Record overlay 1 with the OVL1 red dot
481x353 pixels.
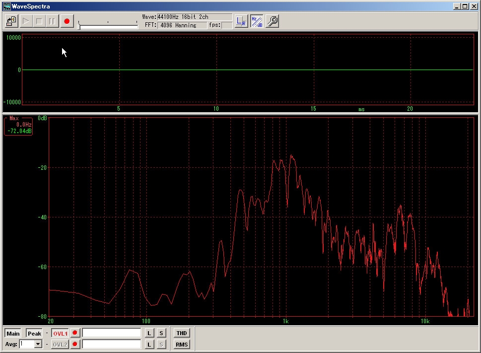(75, 333)
